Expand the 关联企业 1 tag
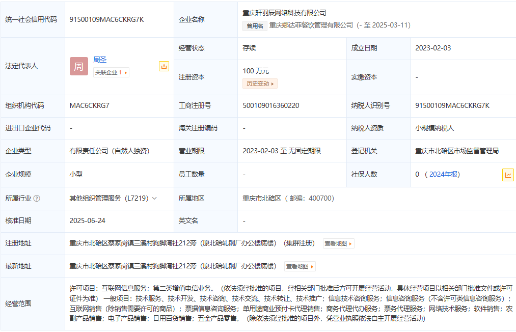Screen dimensions: 516x332 coord(111,73)
